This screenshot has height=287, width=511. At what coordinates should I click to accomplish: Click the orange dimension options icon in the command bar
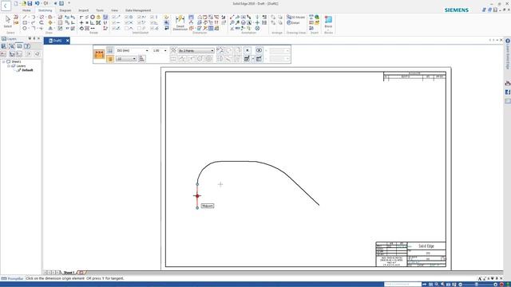(x=99, y=54)
